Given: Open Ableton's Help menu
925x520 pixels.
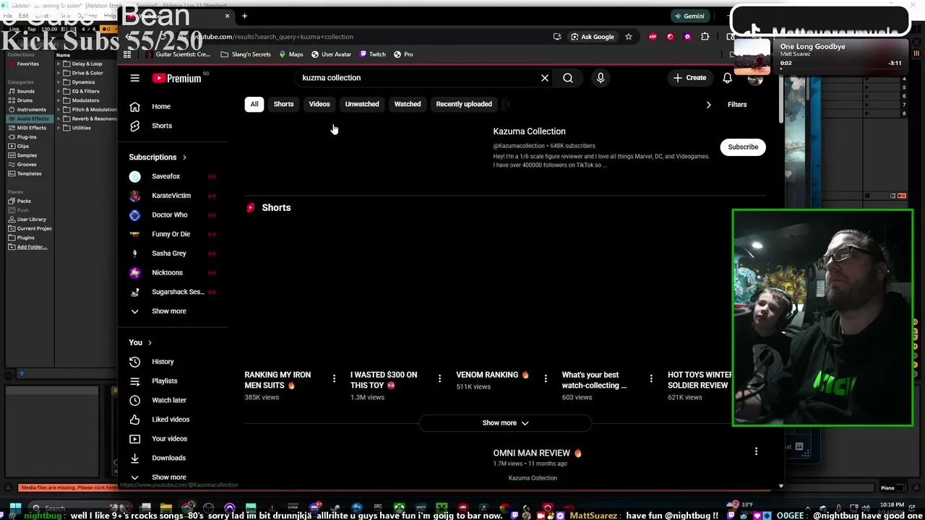Looking at the screenshot, I should point(110,16).
